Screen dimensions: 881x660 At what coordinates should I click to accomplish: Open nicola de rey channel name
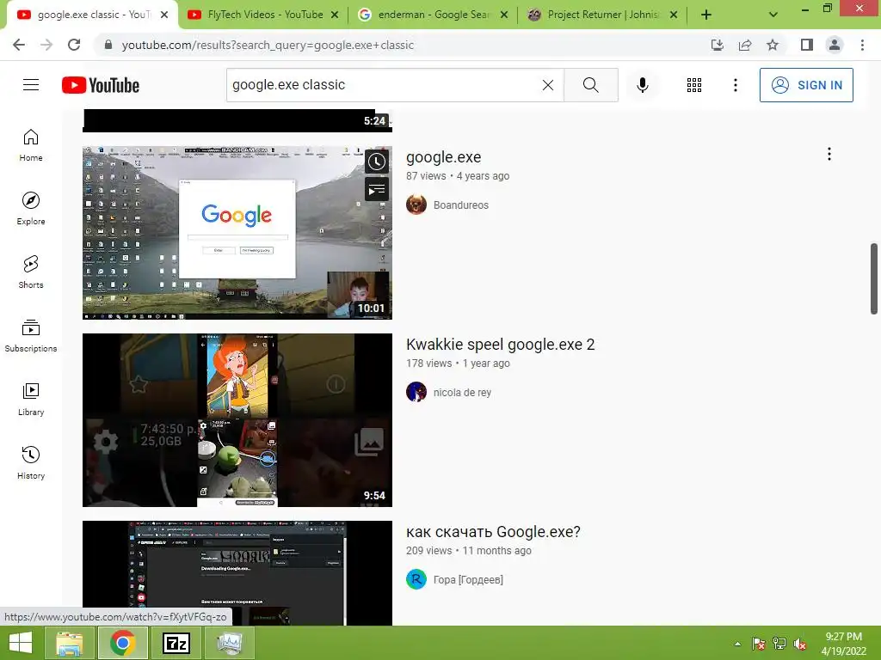pos(462,392)
